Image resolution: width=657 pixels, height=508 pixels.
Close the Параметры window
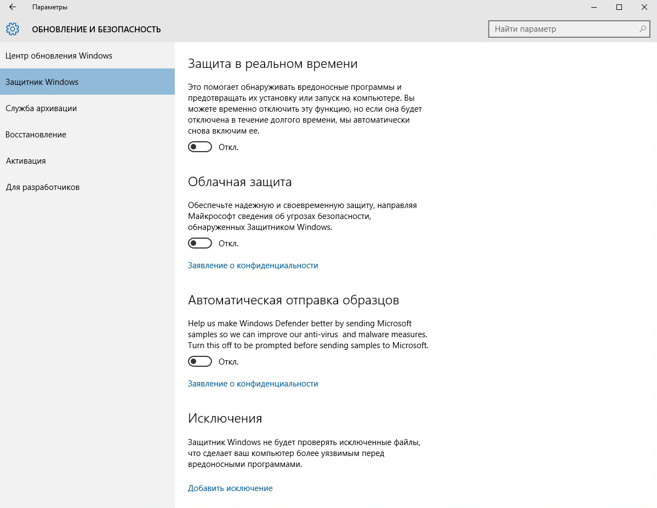(x=644, y=7)
